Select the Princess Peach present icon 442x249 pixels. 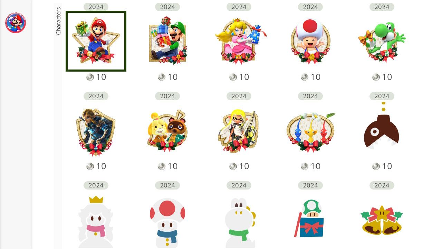239,41
